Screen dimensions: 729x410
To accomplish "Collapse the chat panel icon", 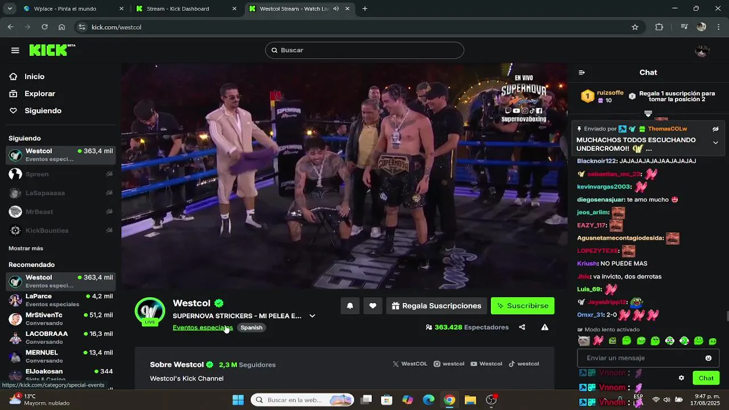I will point(581,72).
